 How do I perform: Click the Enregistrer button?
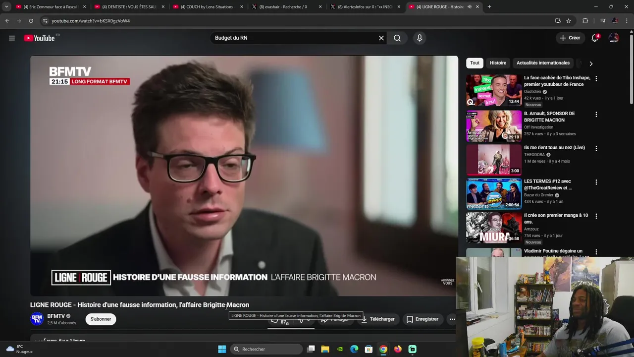click(x=423, y=319)
